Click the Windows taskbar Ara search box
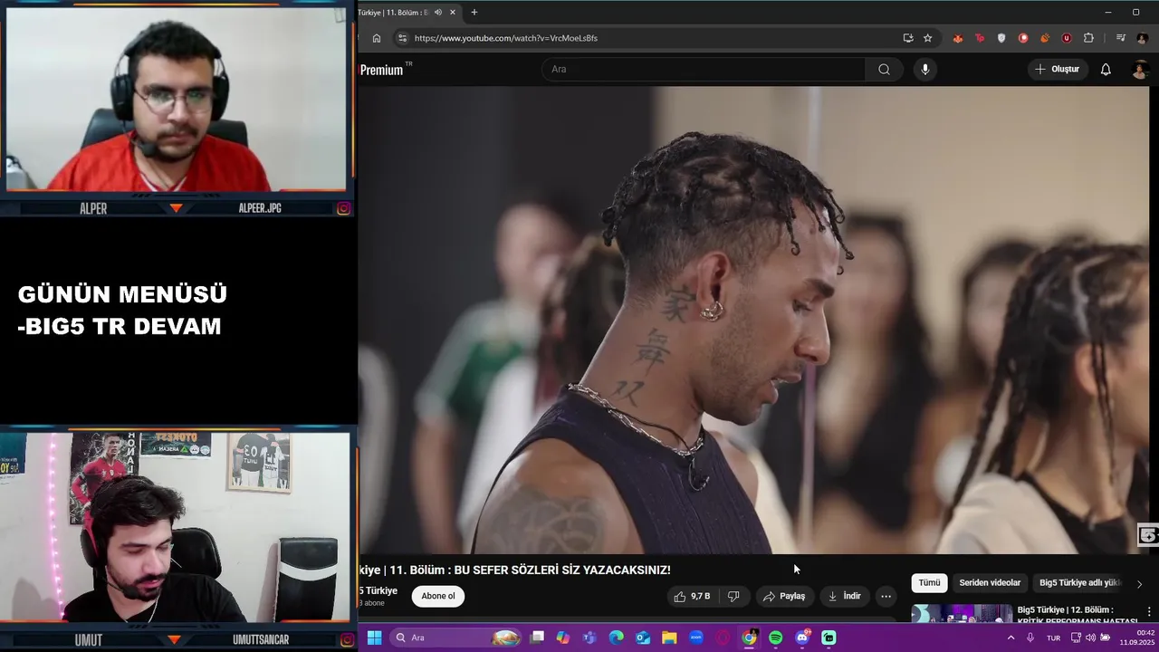The width and height of the screenshot is (1159, 652). pos(457,638)
